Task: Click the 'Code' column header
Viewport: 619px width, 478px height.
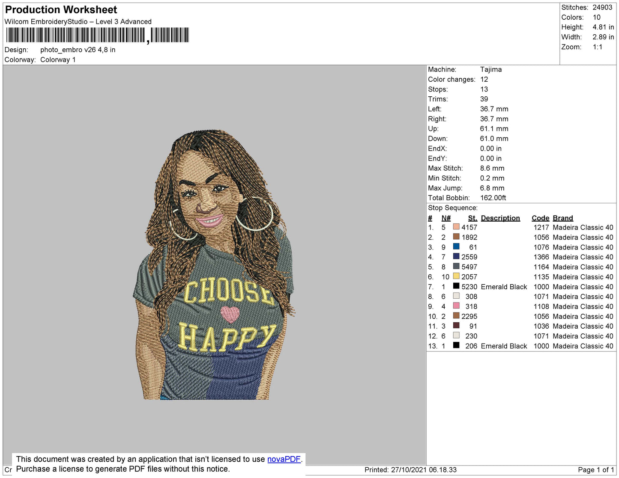Action: click(540, 218)
